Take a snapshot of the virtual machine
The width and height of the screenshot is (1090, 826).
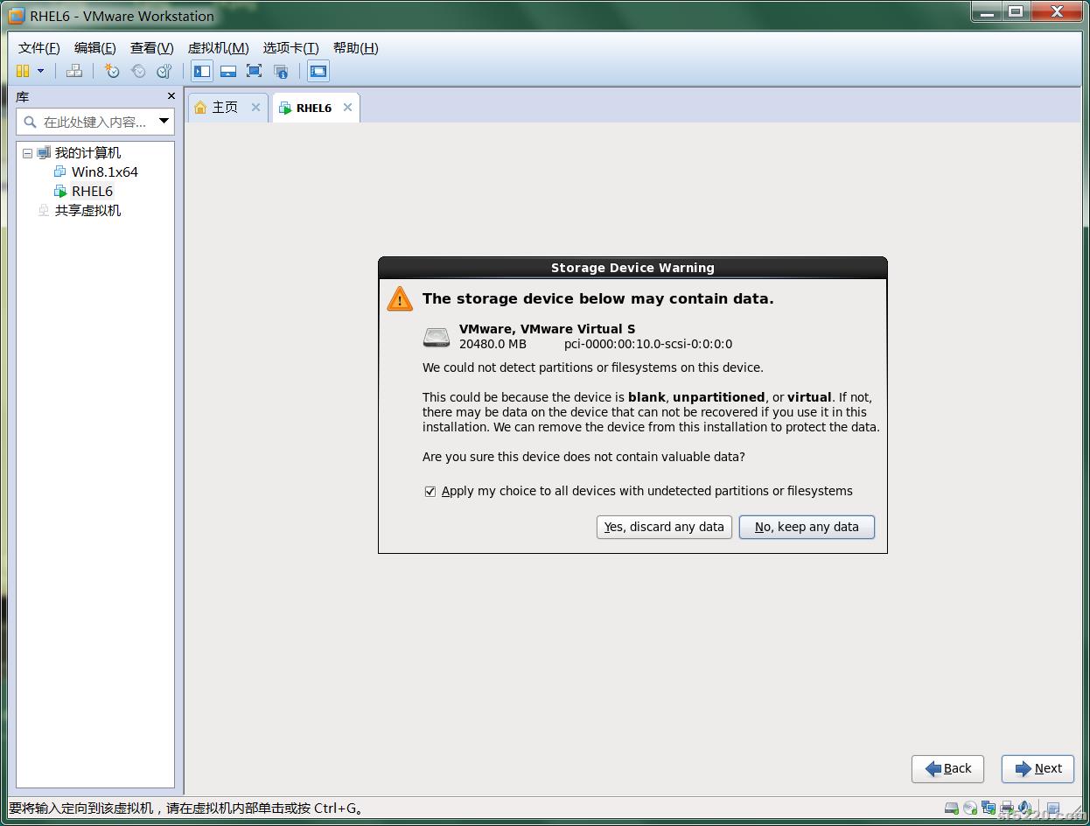tap(112, 71)
